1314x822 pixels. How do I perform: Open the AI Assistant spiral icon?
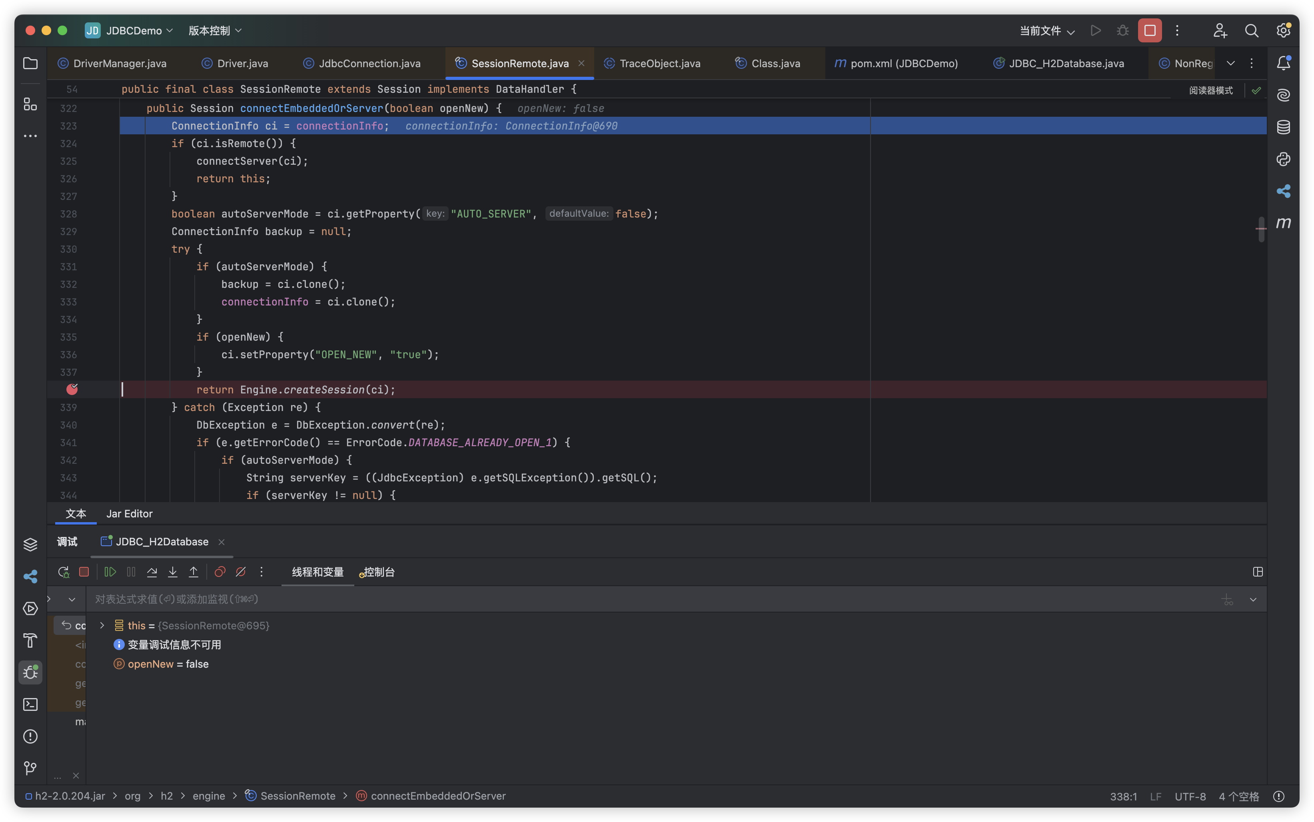pyautogui.click(x=1284, y=95)
